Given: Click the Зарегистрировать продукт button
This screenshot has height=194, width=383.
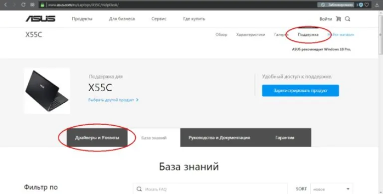Looking at the screenshot, I should point(300,90).
